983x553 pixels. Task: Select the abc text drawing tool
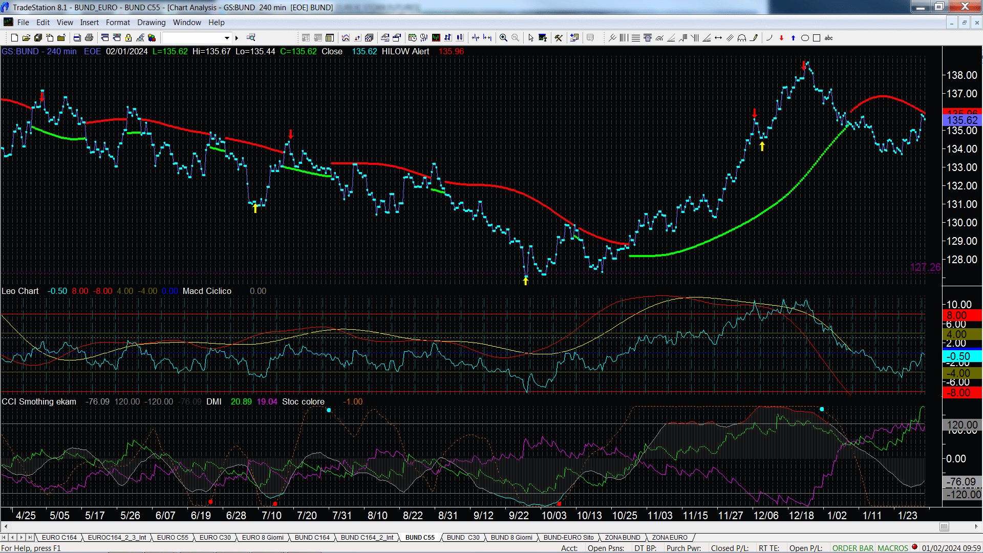click(x=828, y=38)
